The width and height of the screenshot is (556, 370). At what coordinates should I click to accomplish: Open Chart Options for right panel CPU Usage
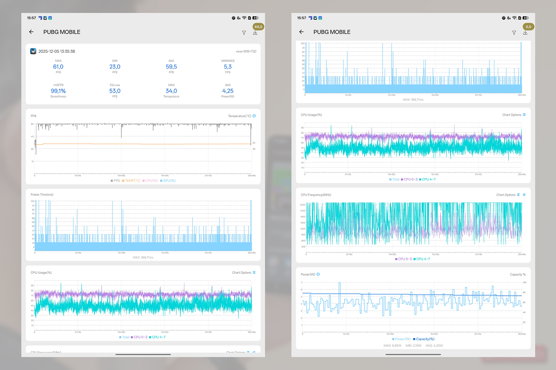[514, 115]
